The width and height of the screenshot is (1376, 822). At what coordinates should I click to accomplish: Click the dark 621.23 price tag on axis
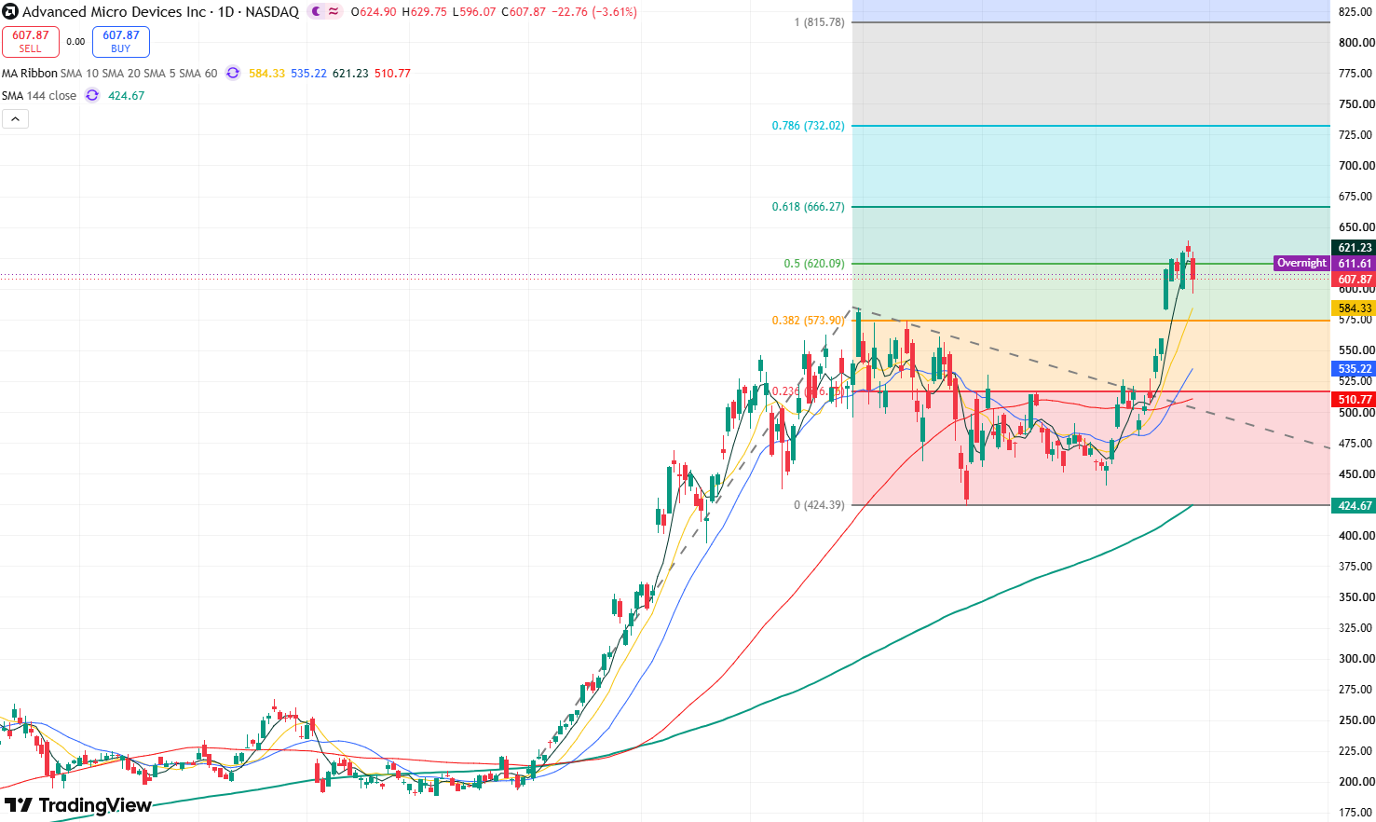click(x=1355, y=248)
